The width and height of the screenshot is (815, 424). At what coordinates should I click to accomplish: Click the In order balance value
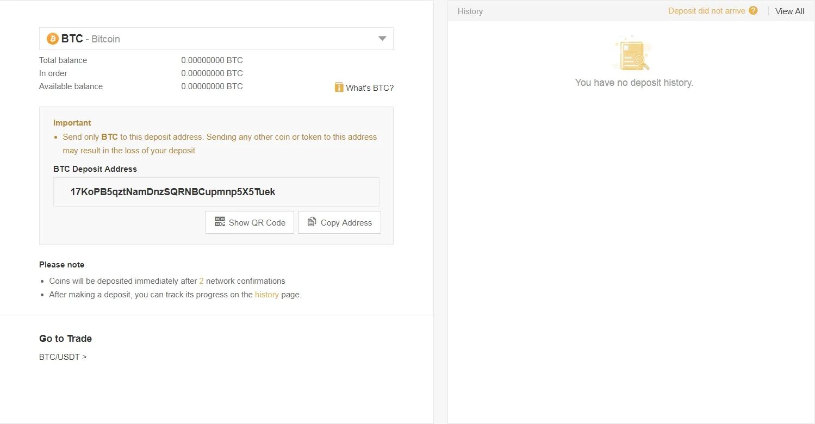click(x=212, y=73)
